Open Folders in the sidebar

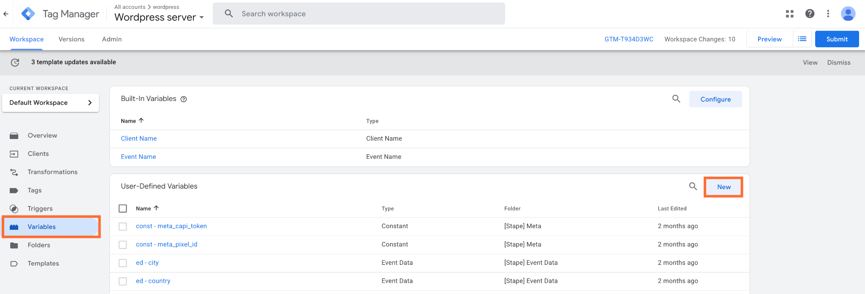39,245
